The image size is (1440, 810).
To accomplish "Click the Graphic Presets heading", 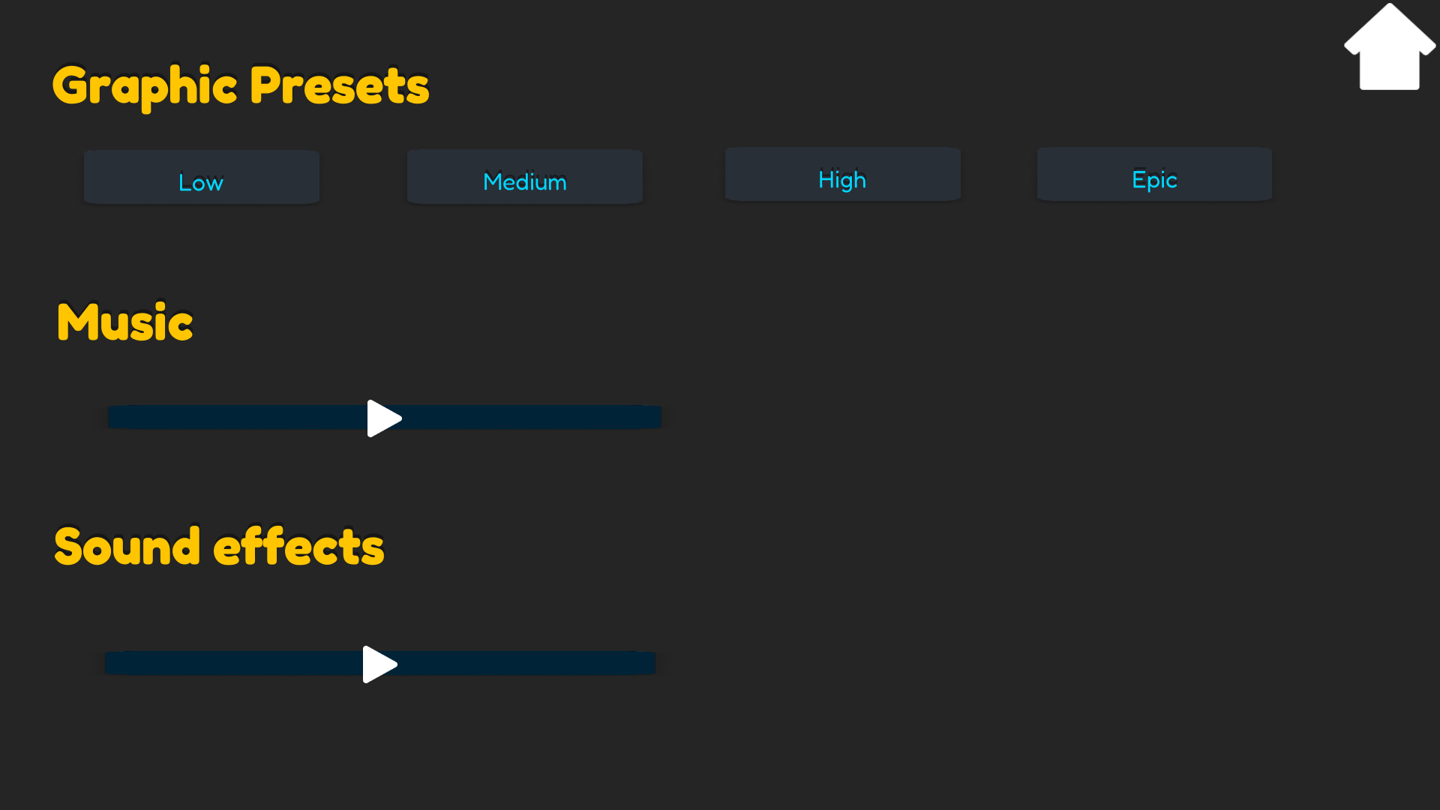I will [x=240, y=86].
